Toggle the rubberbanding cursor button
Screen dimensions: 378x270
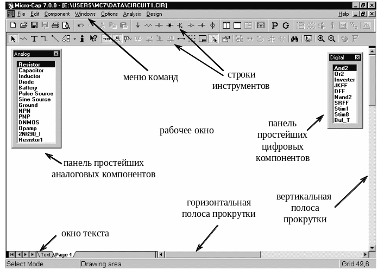pyautogui.click(x=213, y=38)
